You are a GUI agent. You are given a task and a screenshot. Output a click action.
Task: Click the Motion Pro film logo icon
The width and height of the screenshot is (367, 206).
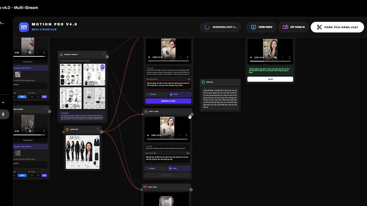point(24,27)
